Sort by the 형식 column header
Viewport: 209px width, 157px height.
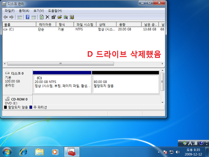pos(65,24)
